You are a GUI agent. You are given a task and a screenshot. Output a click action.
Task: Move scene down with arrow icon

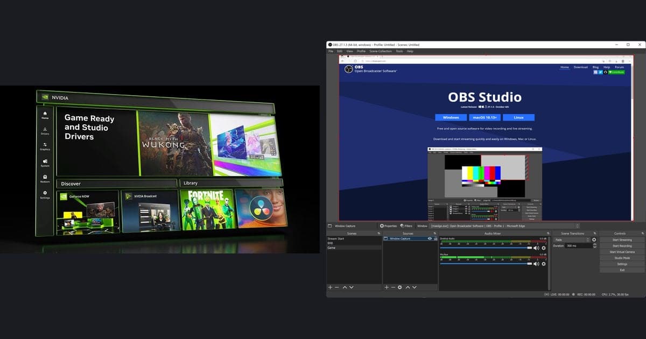coord(352,287)
